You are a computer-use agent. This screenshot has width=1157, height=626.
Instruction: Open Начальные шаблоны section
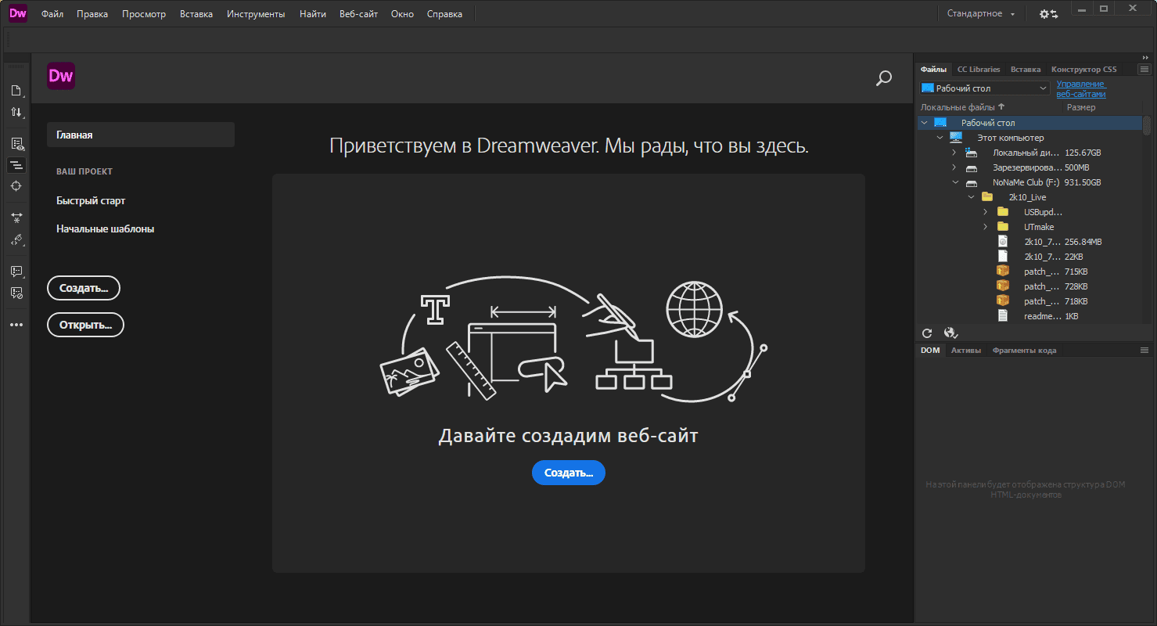(105, 229)
